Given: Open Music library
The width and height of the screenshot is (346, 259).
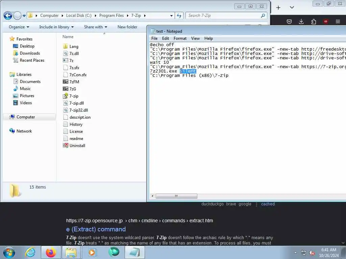Looking at the screenshot, I should pyautogui.click(x=25, y=89).
